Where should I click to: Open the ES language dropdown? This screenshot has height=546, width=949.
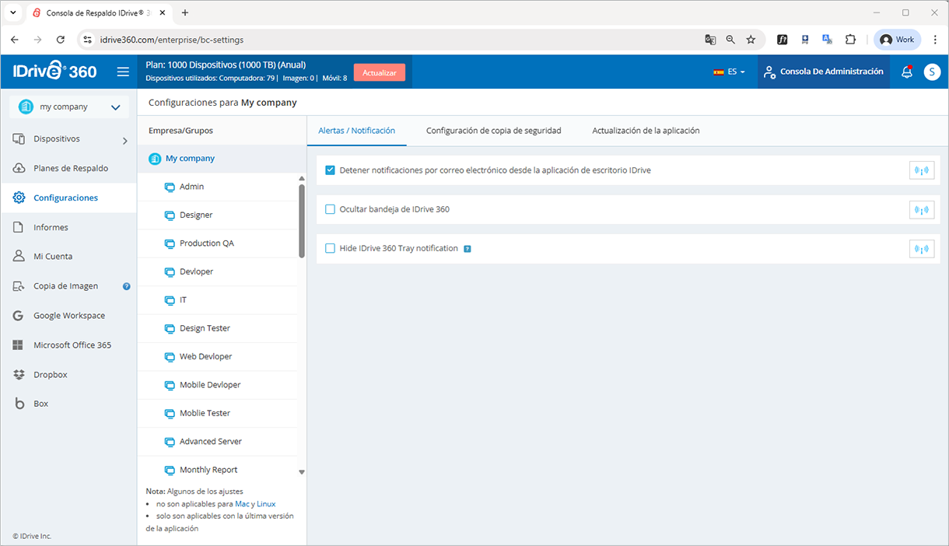click(729, 72)
